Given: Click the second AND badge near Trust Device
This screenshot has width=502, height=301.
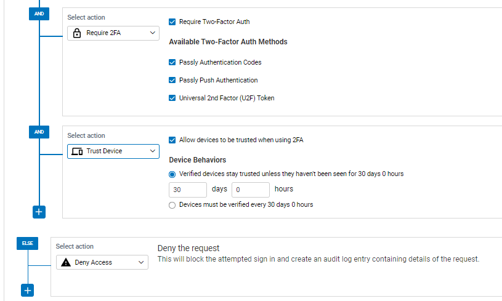Looking at the screenshot, I should pos(39,132).
